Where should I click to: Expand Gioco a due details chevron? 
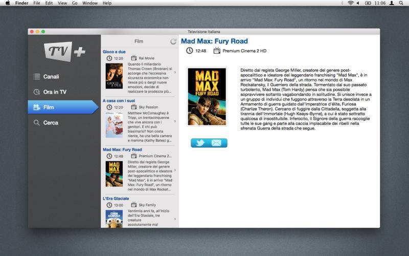(x=175, y=72)
